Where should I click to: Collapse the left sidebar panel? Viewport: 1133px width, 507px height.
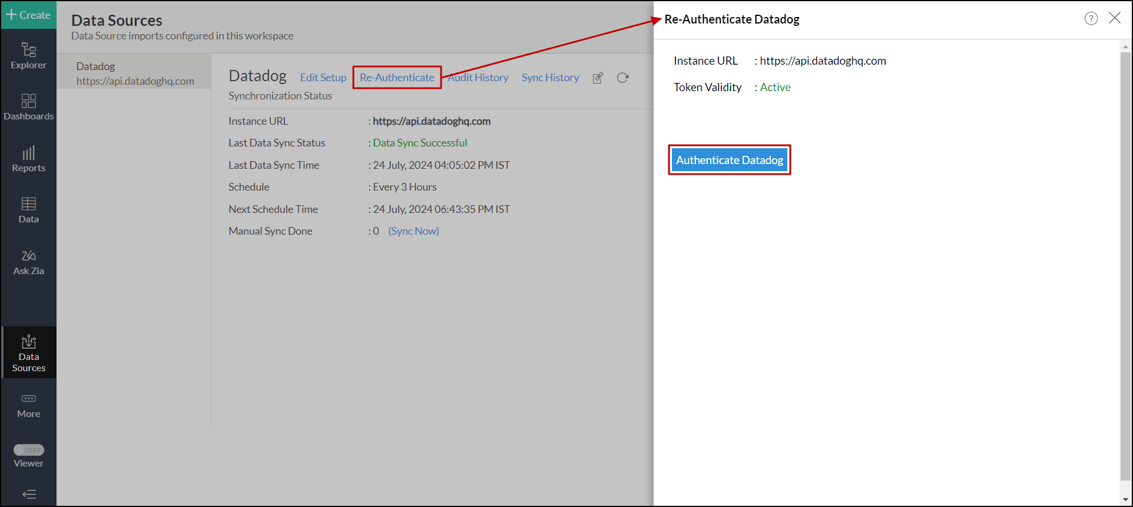[x=28, y=494]
